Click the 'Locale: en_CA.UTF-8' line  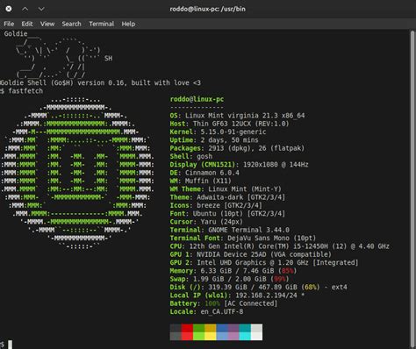click(x=206, y=312)
